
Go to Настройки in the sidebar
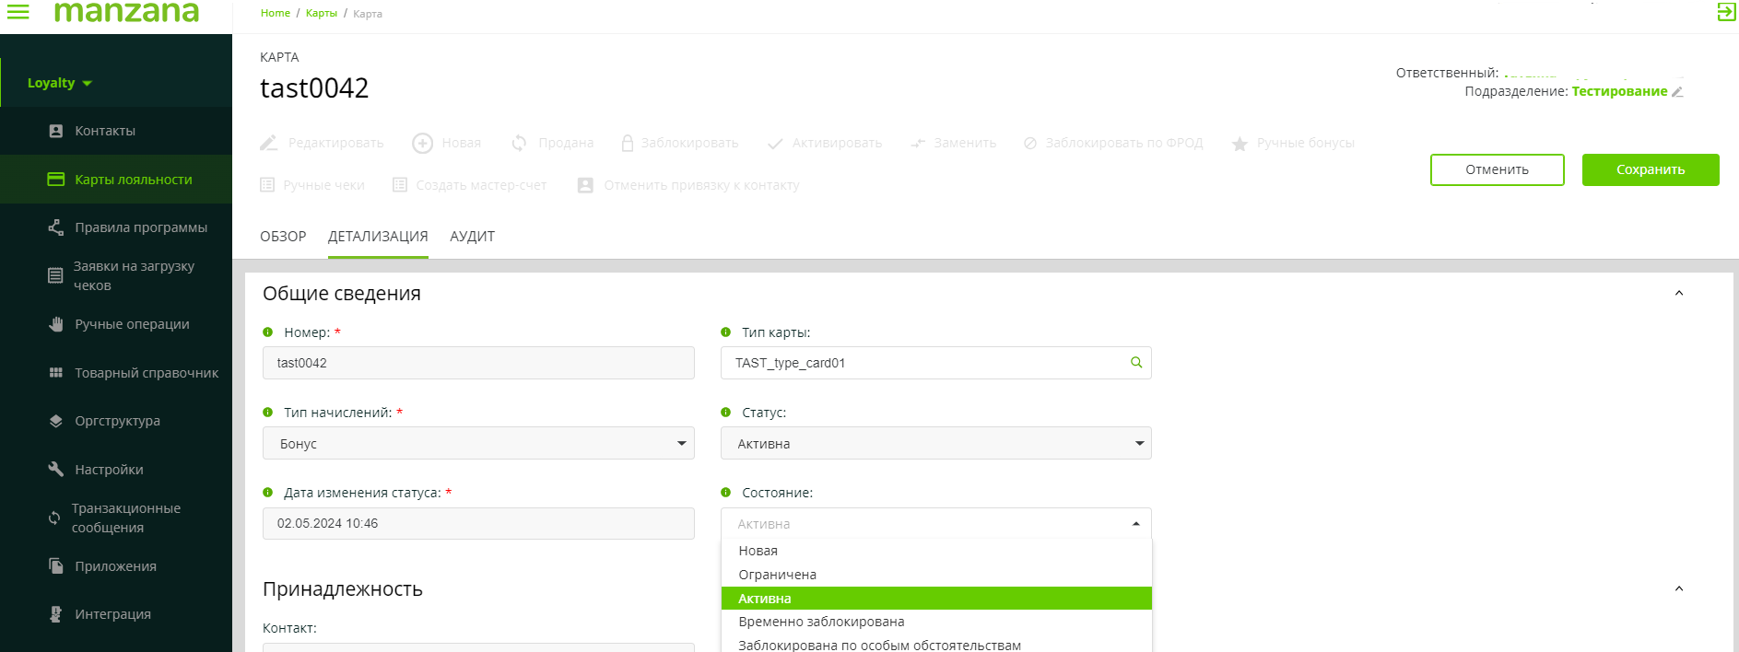tap(109, 470)
